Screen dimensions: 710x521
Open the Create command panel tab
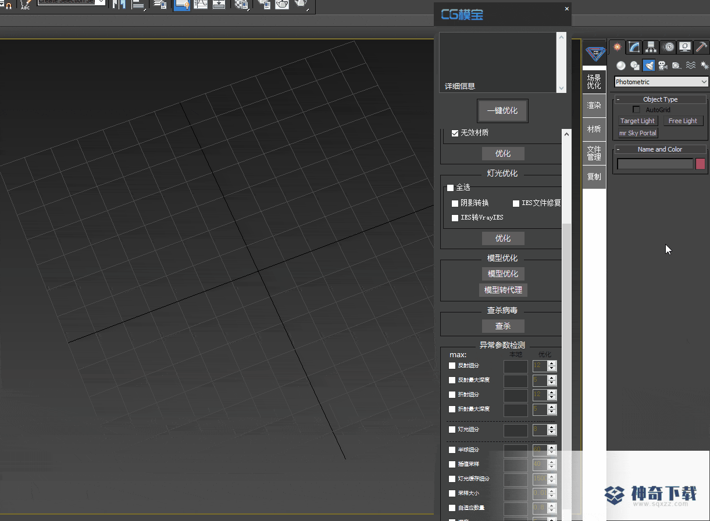click(618, 47)
